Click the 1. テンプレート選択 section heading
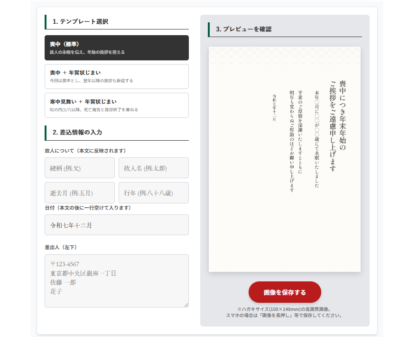The image size is (409, 337). click(81, 21)
